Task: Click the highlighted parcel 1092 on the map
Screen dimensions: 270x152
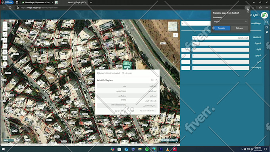Action: click(127, 65)
